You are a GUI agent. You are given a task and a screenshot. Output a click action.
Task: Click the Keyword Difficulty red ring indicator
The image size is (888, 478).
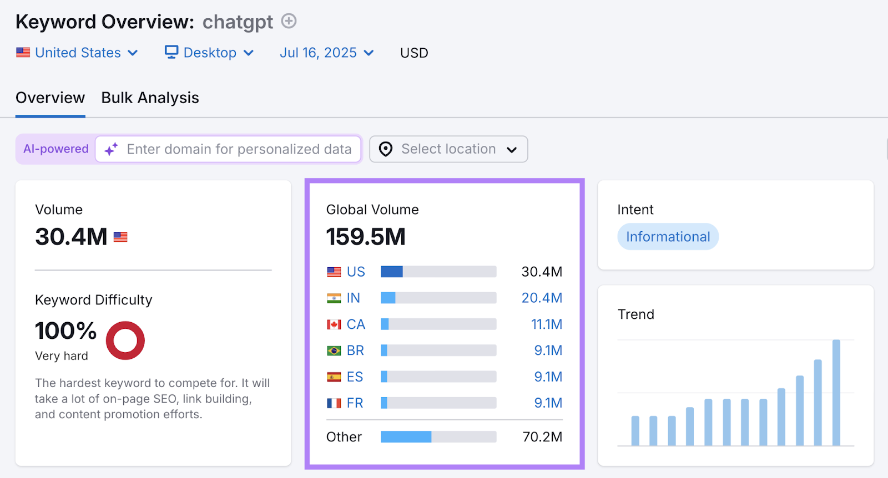click(125, 340)
